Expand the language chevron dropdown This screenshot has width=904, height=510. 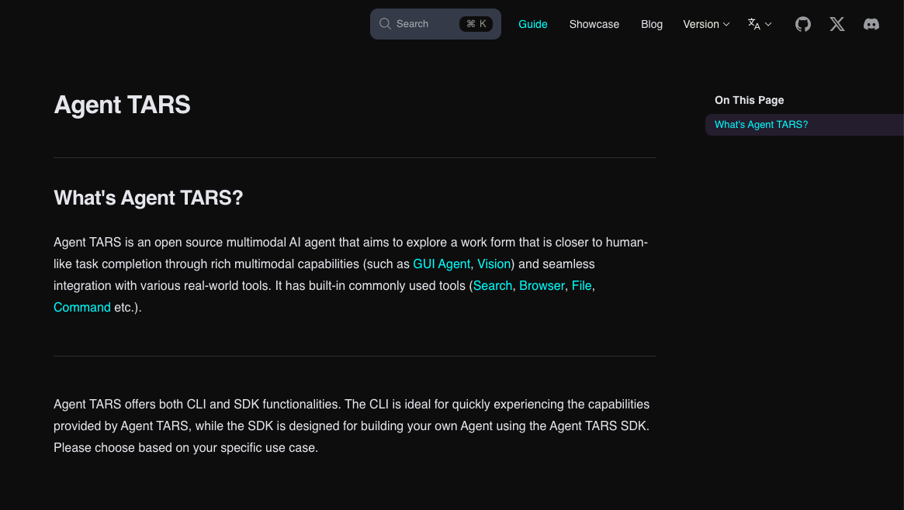click(x=768, y=24)
